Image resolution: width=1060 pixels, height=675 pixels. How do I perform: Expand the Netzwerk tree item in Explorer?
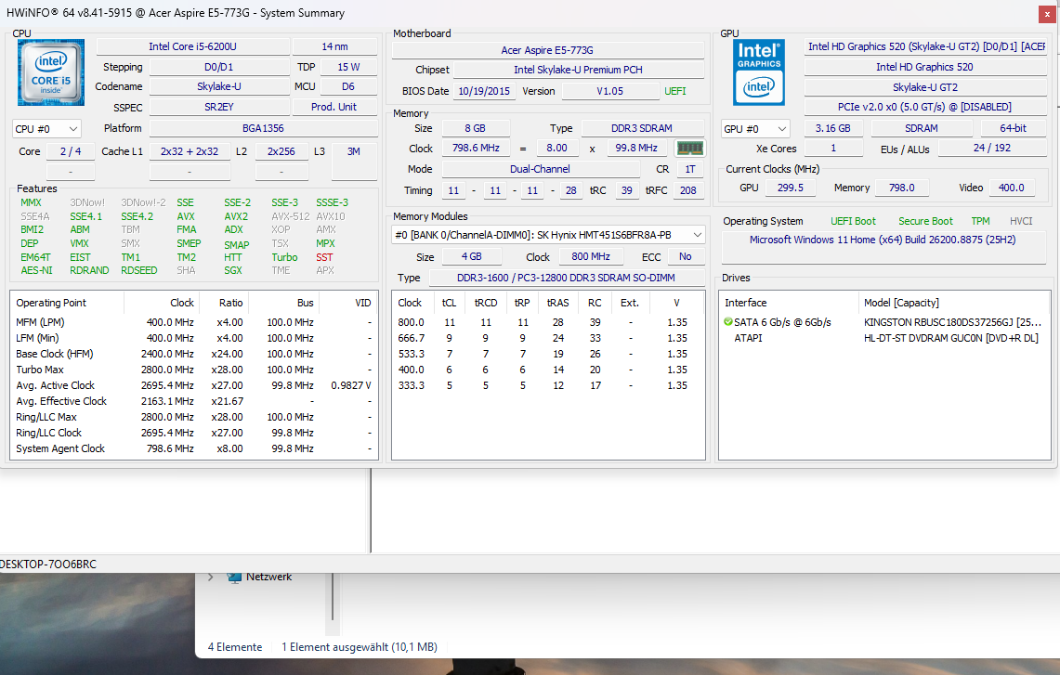210,577
